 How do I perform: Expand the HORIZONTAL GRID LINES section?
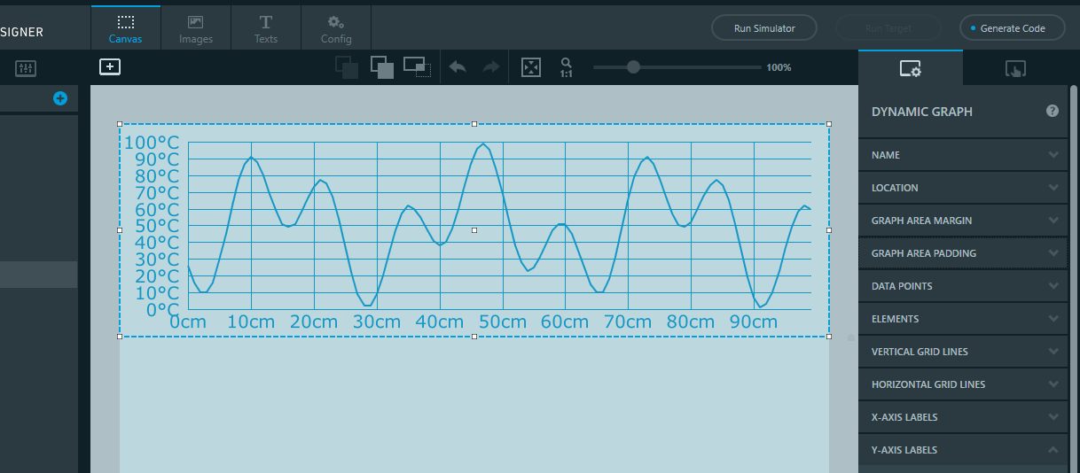963,384
